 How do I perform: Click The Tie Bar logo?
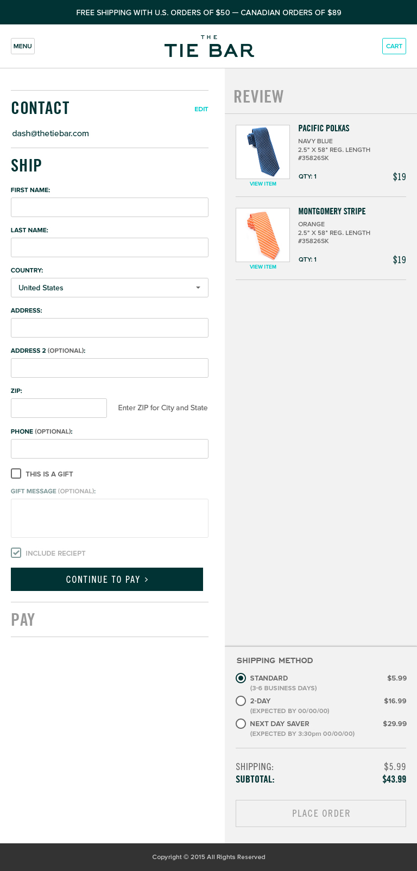(x=209, y=46)
